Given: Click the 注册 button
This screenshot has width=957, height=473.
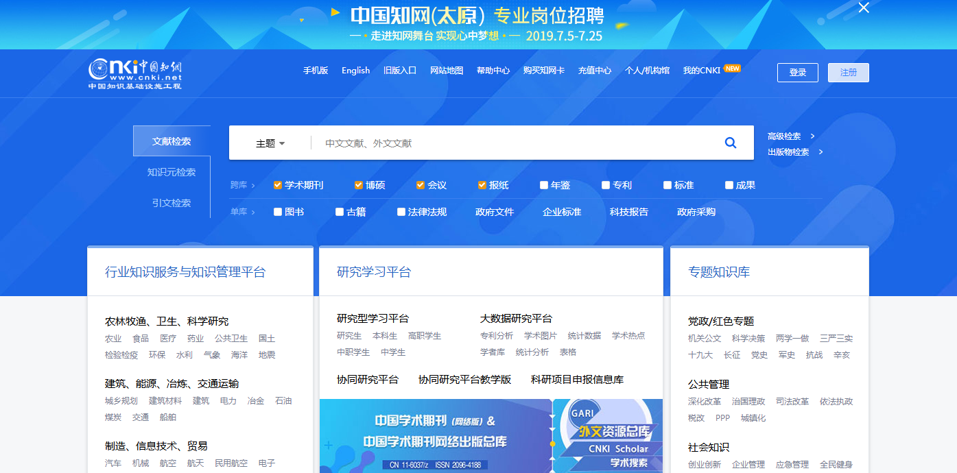Looking at the screenshot, I should (849, 73).
